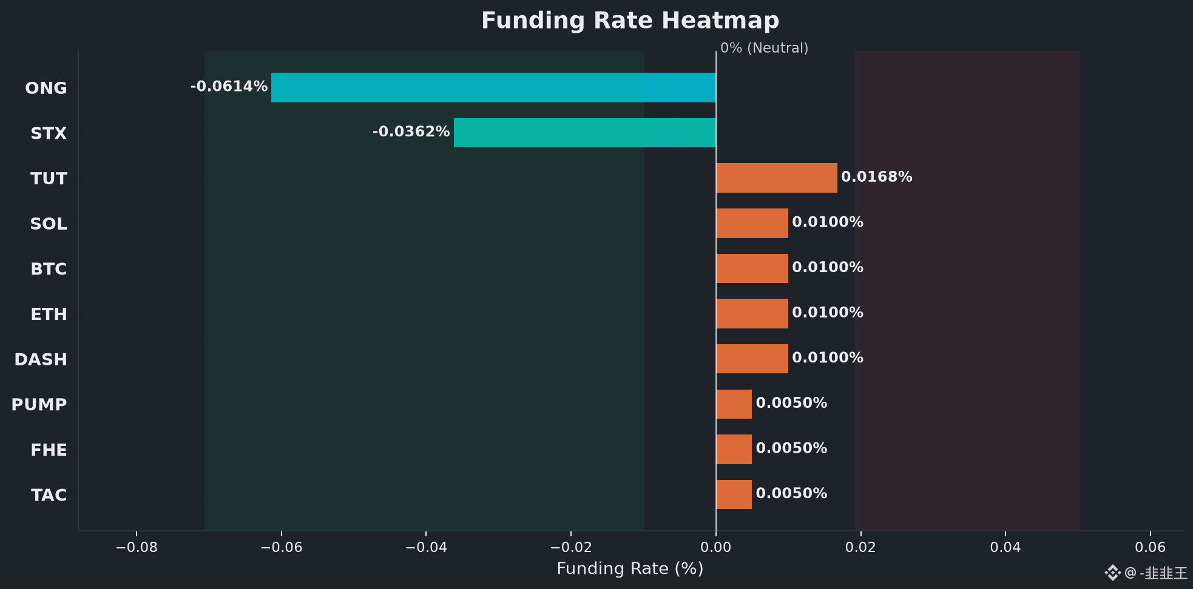Viewport: 1193px width, 589px height.
Task: Select the −0.04 x-axis tick label
Action: [x=426, y=548]
